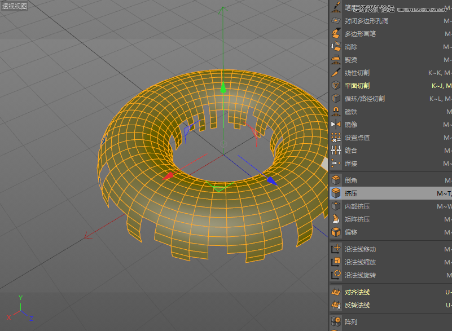Image resolution: width=452 pixels, height=331 pixels.
Task: Select the 平面切割 (Plane Cut) menu item
Action: click(357, 86)
